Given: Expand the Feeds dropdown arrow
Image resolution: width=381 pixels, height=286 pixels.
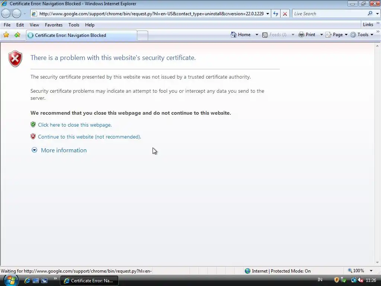Looking at the screenshot, I should [x=293, y=35].
